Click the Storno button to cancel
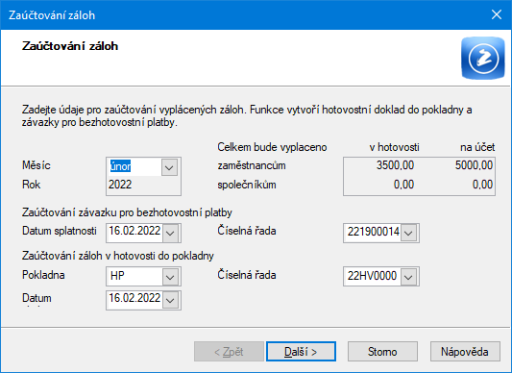Screen dimensions: 512x373 [x=382, y=352]
